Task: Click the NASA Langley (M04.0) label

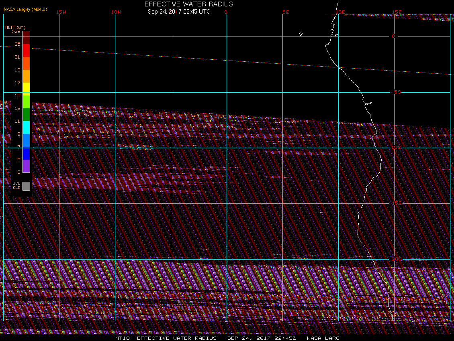Action: click(25, 9)
